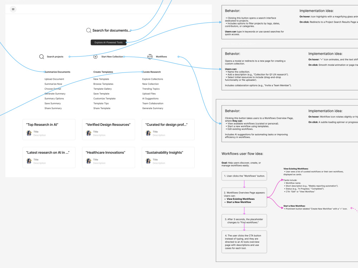Select Summary Options link
Image resolution: width=358 pixels, height=268 pixels.
54,99
